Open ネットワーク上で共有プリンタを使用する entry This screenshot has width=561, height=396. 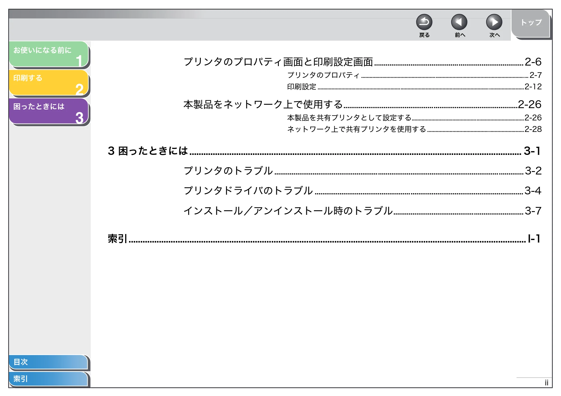click(x=414, y=129)
